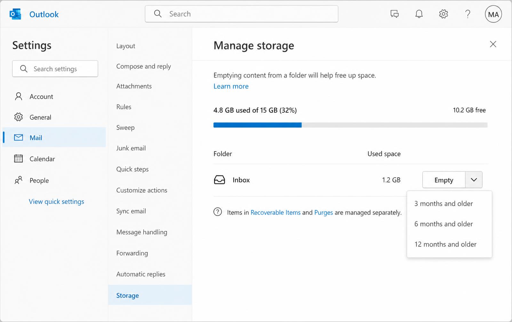Click the Calendar grid icon
The width and height of the screenshot is (512, 322).
coord(19,158)
